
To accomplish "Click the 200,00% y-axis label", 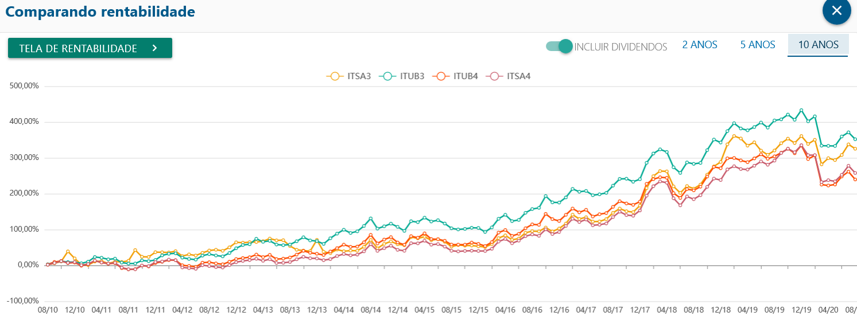I will [x=25, y=193].
